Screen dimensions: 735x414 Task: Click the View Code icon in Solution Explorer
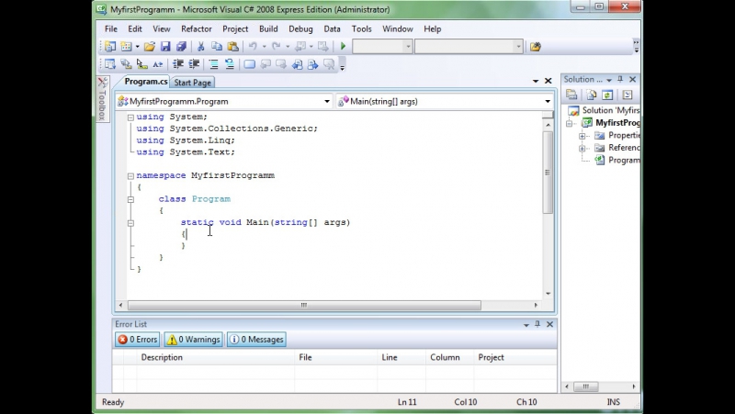(x=628, y=95)
